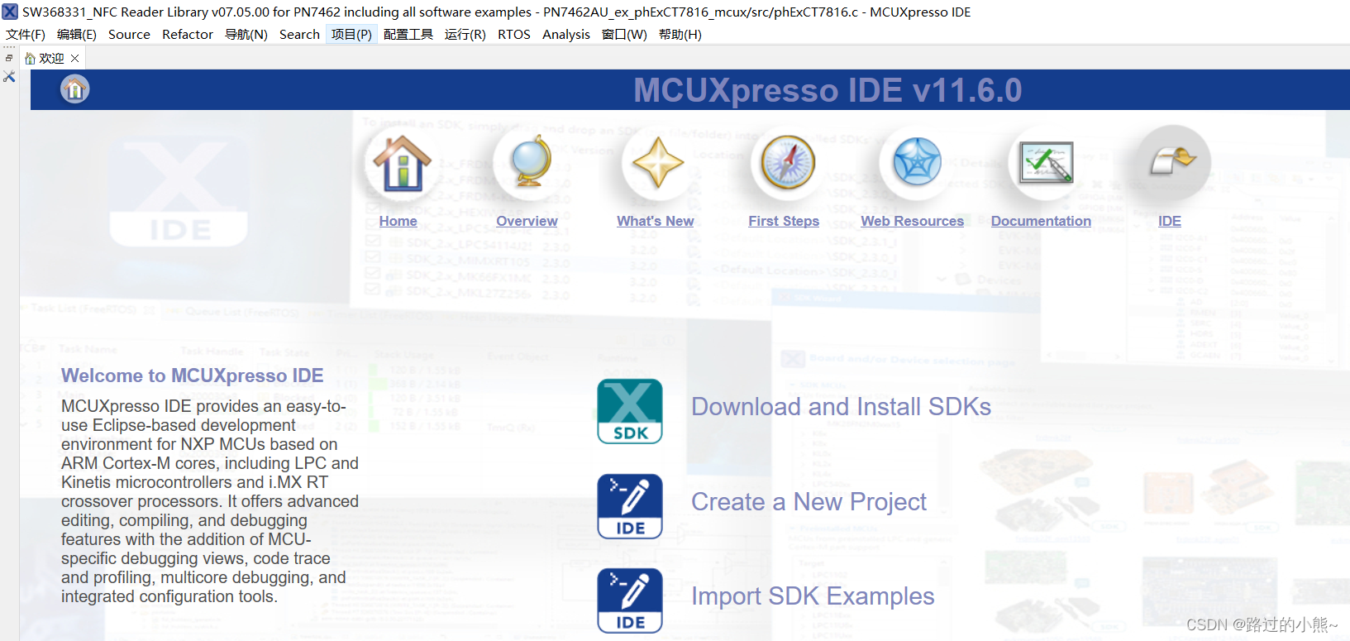Open the Overview link

(x=527, y=221)
